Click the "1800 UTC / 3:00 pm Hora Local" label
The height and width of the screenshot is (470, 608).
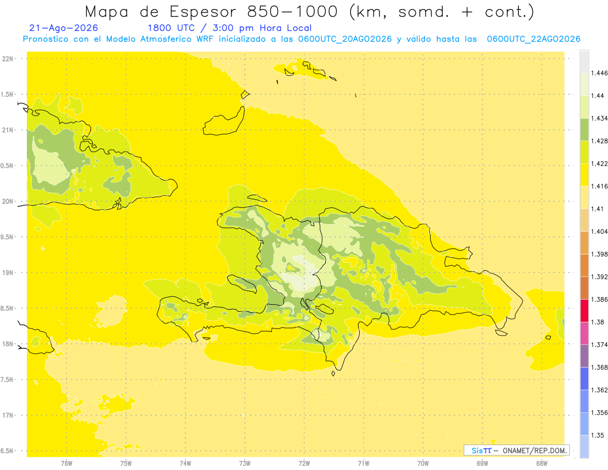pos(230,28)
